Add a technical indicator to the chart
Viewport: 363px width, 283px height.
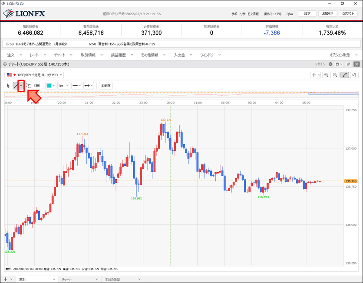[354, 75]
